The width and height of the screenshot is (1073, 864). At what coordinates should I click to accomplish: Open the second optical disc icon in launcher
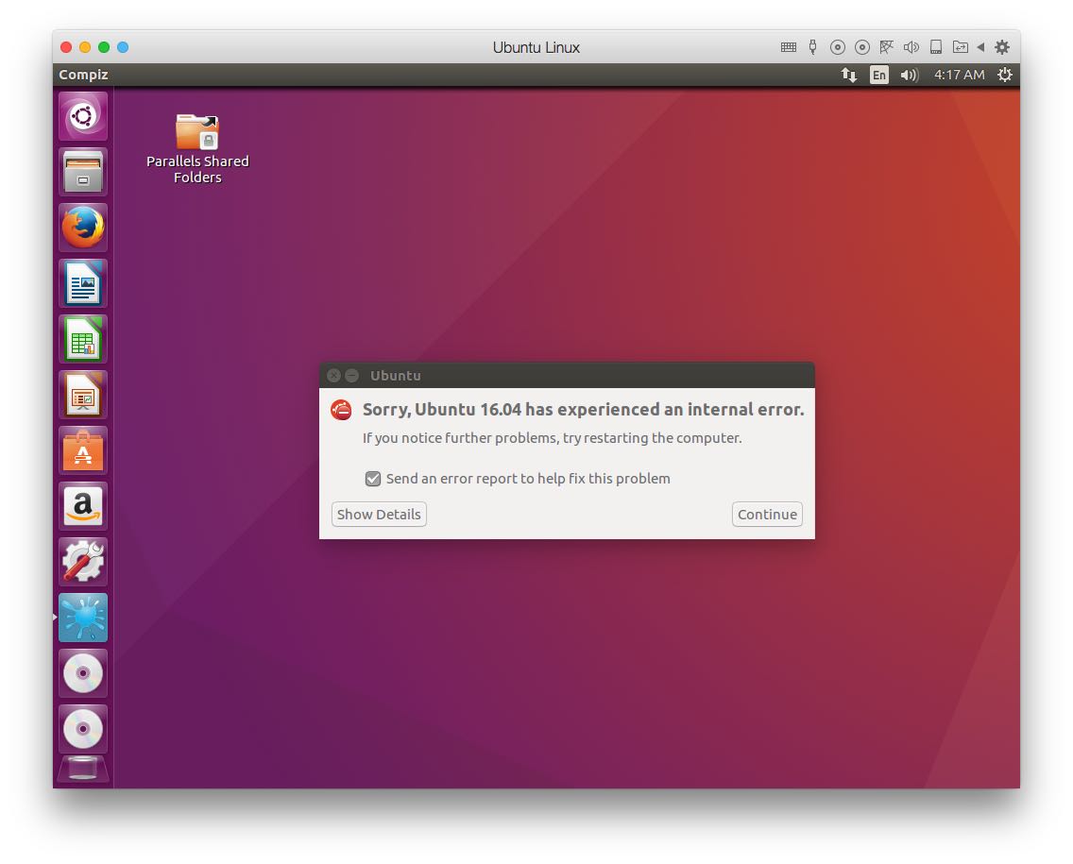pos(83,729)
